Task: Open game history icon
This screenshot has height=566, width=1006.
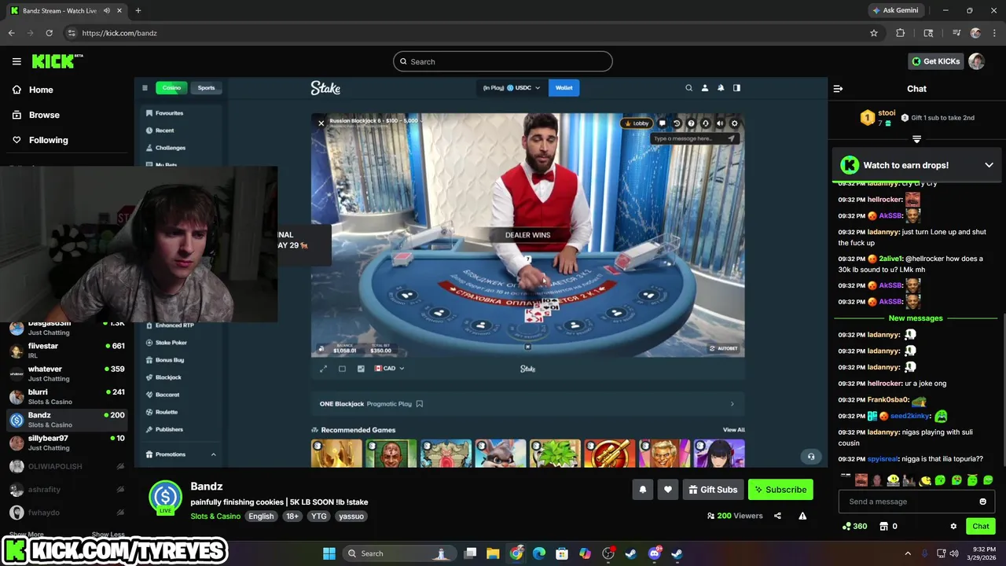Action: [677, 123]
